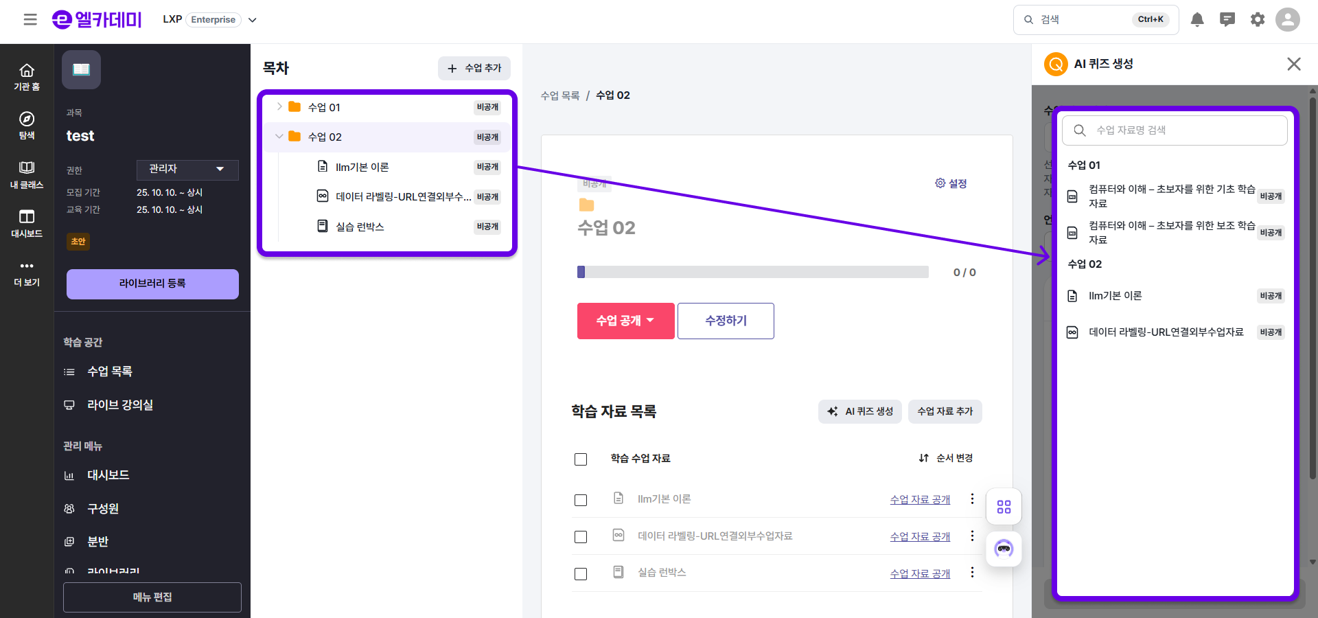Open the hamburger menu icon
This screenshot has height=618, width=1318.
point(30,20)
